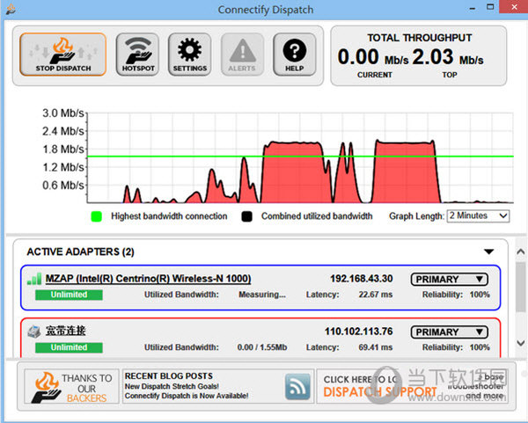This screenshot has width=528, height=423.
Task: Open the PRIMARY dropdown for 宽带连接
Action: coord(450,332)
